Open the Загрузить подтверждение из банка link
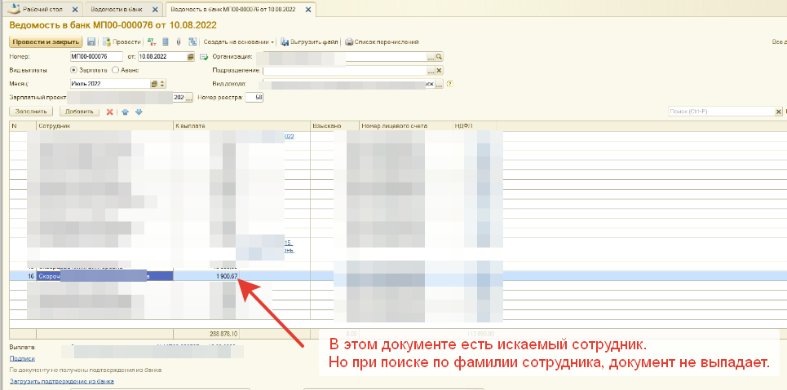This screenshot has height=390, width=787. [61, 380]
